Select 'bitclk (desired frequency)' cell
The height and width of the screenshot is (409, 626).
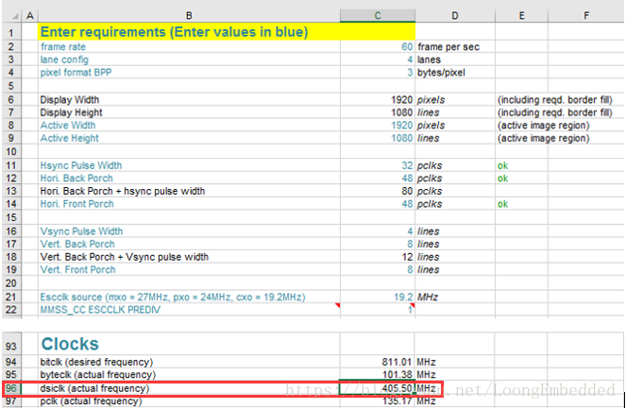pyautogui.click(x=189, y=362)
